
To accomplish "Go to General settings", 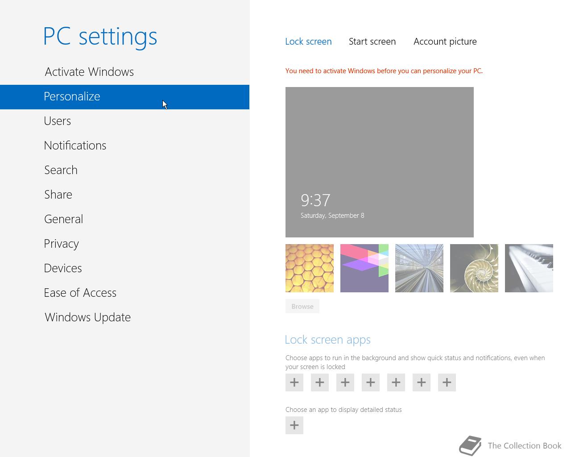I will [124, 219].
